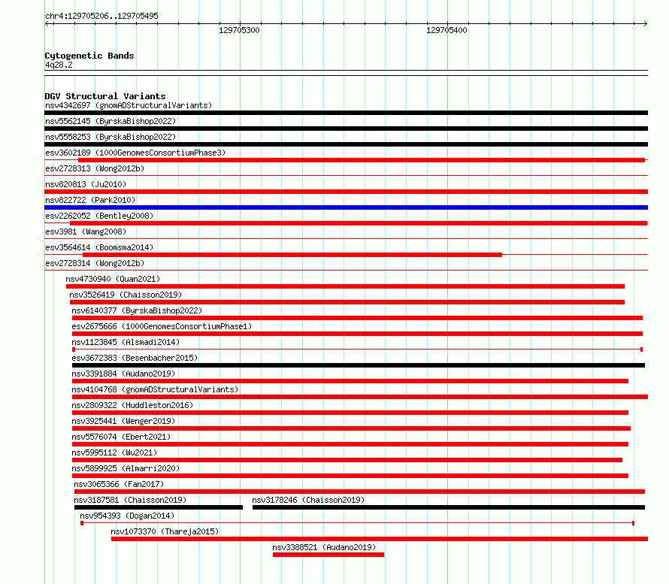Select nsv3065366 (Fan2017) variant
This screenshot has height=584, width=669.
tap(119, 484)
